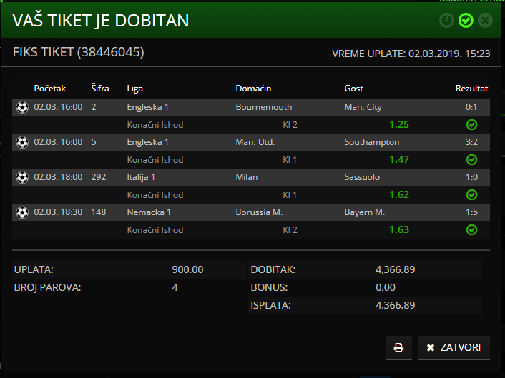The width and height of the screenshot is (505, 378).
Task: Click the start time 02.03. 18:00
Action: pyautogui.click(x=58, y=177)
